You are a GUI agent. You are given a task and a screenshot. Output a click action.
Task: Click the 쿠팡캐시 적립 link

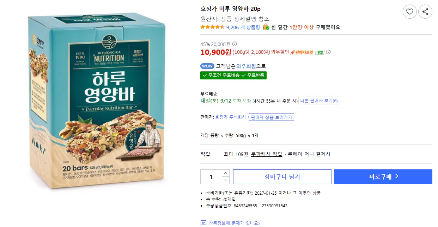(x=266, y=154)
